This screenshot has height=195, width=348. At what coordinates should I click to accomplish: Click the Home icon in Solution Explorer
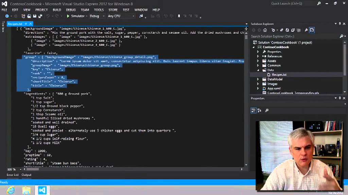(x=265, y=30)
